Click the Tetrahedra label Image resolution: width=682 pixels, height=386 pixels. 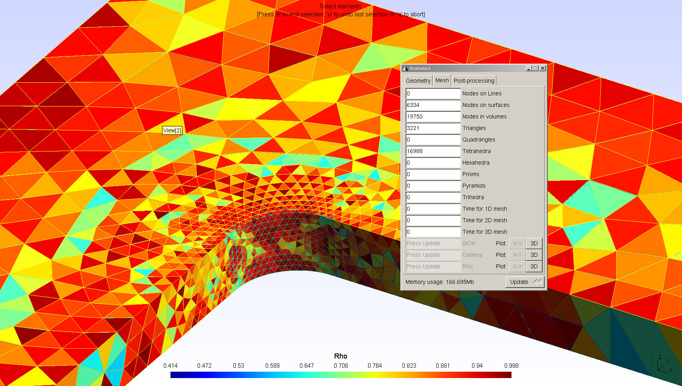[x=476, y=151]
